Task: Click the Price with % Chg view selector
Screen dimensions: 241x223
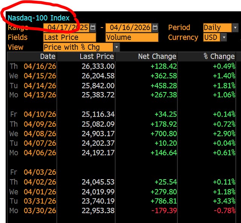Action: [78, 47]
